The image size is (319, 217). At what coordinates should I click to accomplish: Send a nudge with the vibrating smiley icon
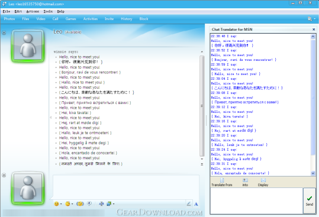pyautogui.click(x=80, y=203)
